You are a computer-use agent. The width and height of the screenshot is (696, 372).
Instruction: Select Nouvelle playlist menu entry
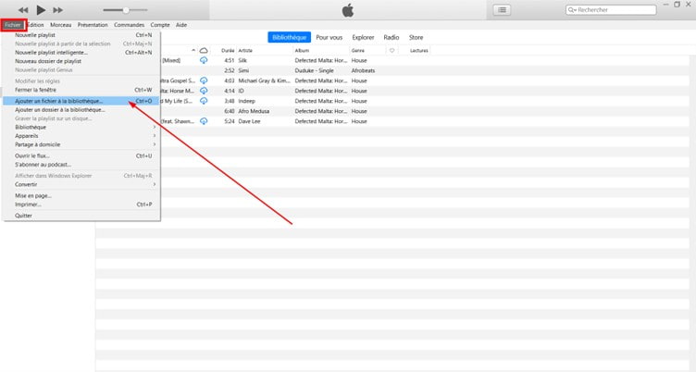[x=81, y=35]
